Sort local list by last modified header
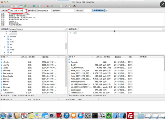Screen dimensions: 166x120 coord(50,57)
